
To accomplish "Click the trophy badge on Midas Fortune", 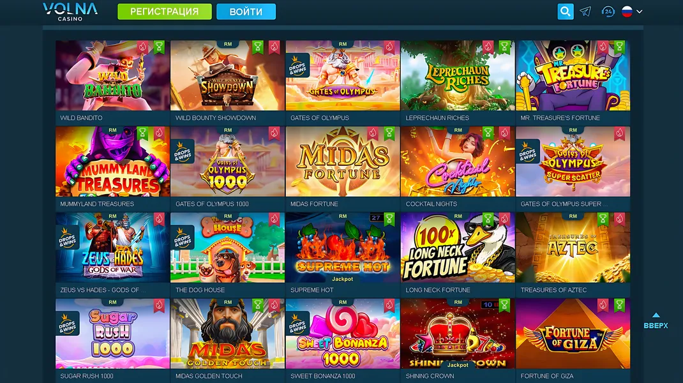I will coord(389,133).
